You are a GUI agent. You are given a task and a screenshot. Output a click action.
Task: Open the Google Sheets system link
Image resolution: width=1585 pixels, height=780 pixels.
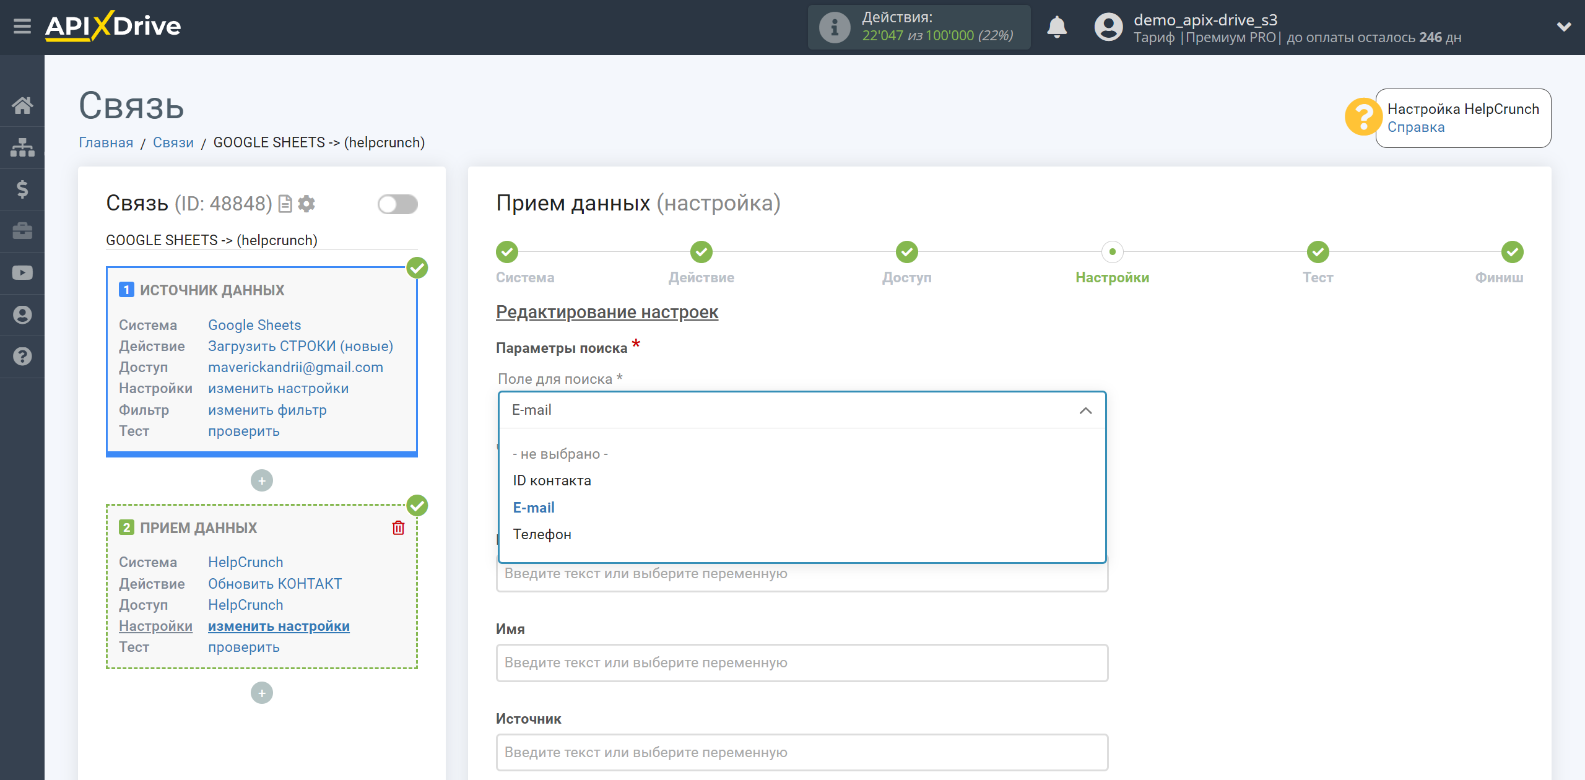pyautogui.click(x=254, y=325)
